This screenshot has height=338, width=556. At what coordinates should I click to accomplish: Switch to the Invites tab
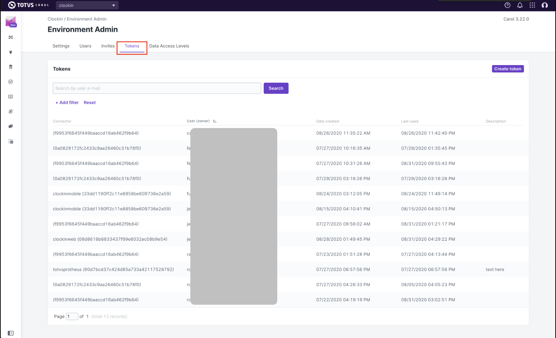pos(108,46)
